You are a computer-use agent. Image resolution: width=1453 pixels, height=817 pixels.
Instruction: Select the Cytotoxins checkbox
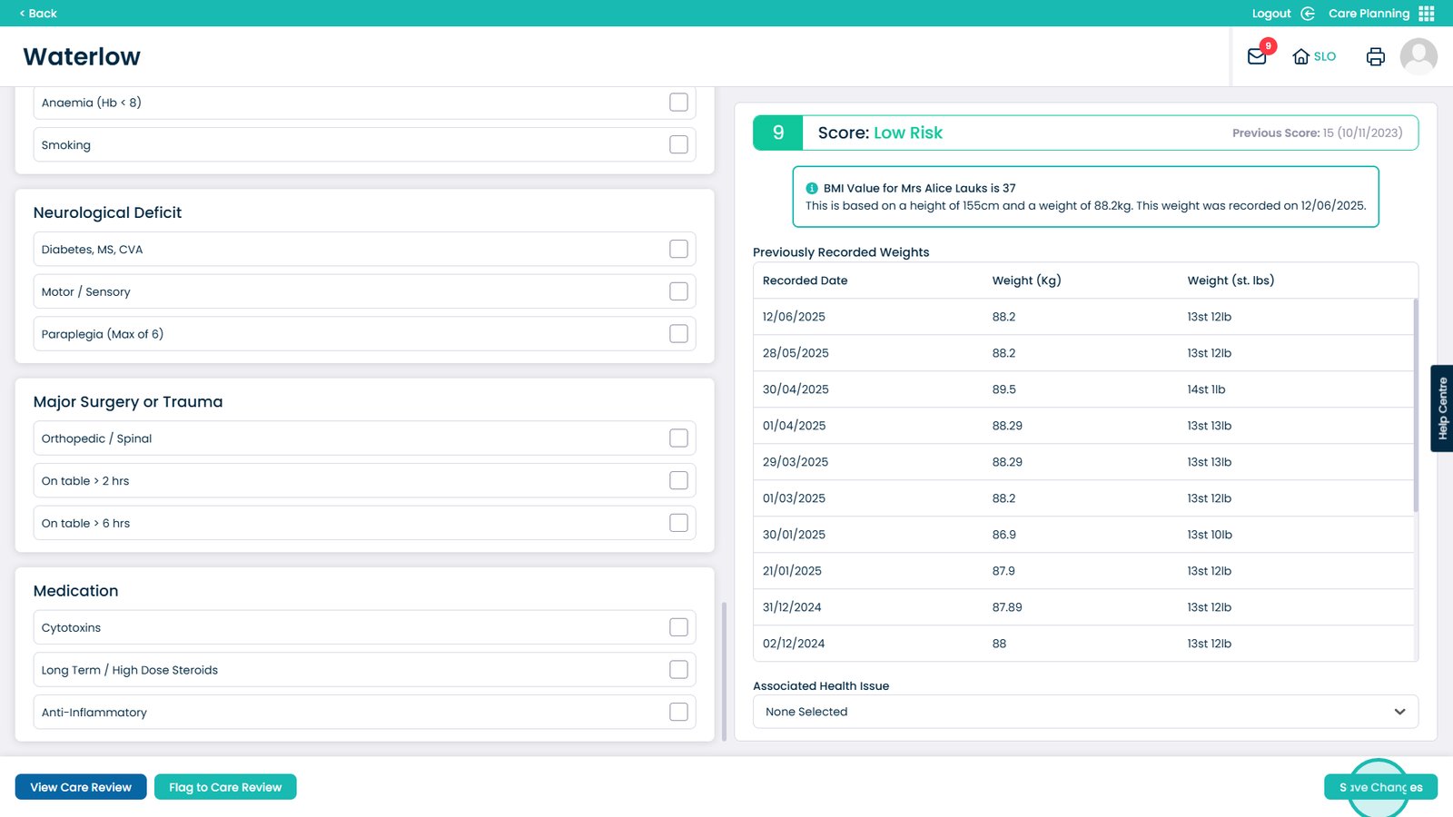678,627
